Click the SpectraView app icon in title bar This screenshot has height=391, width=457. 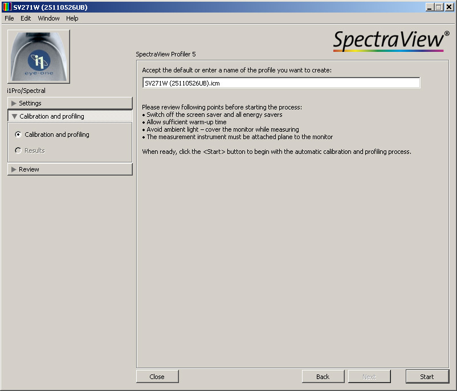[x=7, y=7]
